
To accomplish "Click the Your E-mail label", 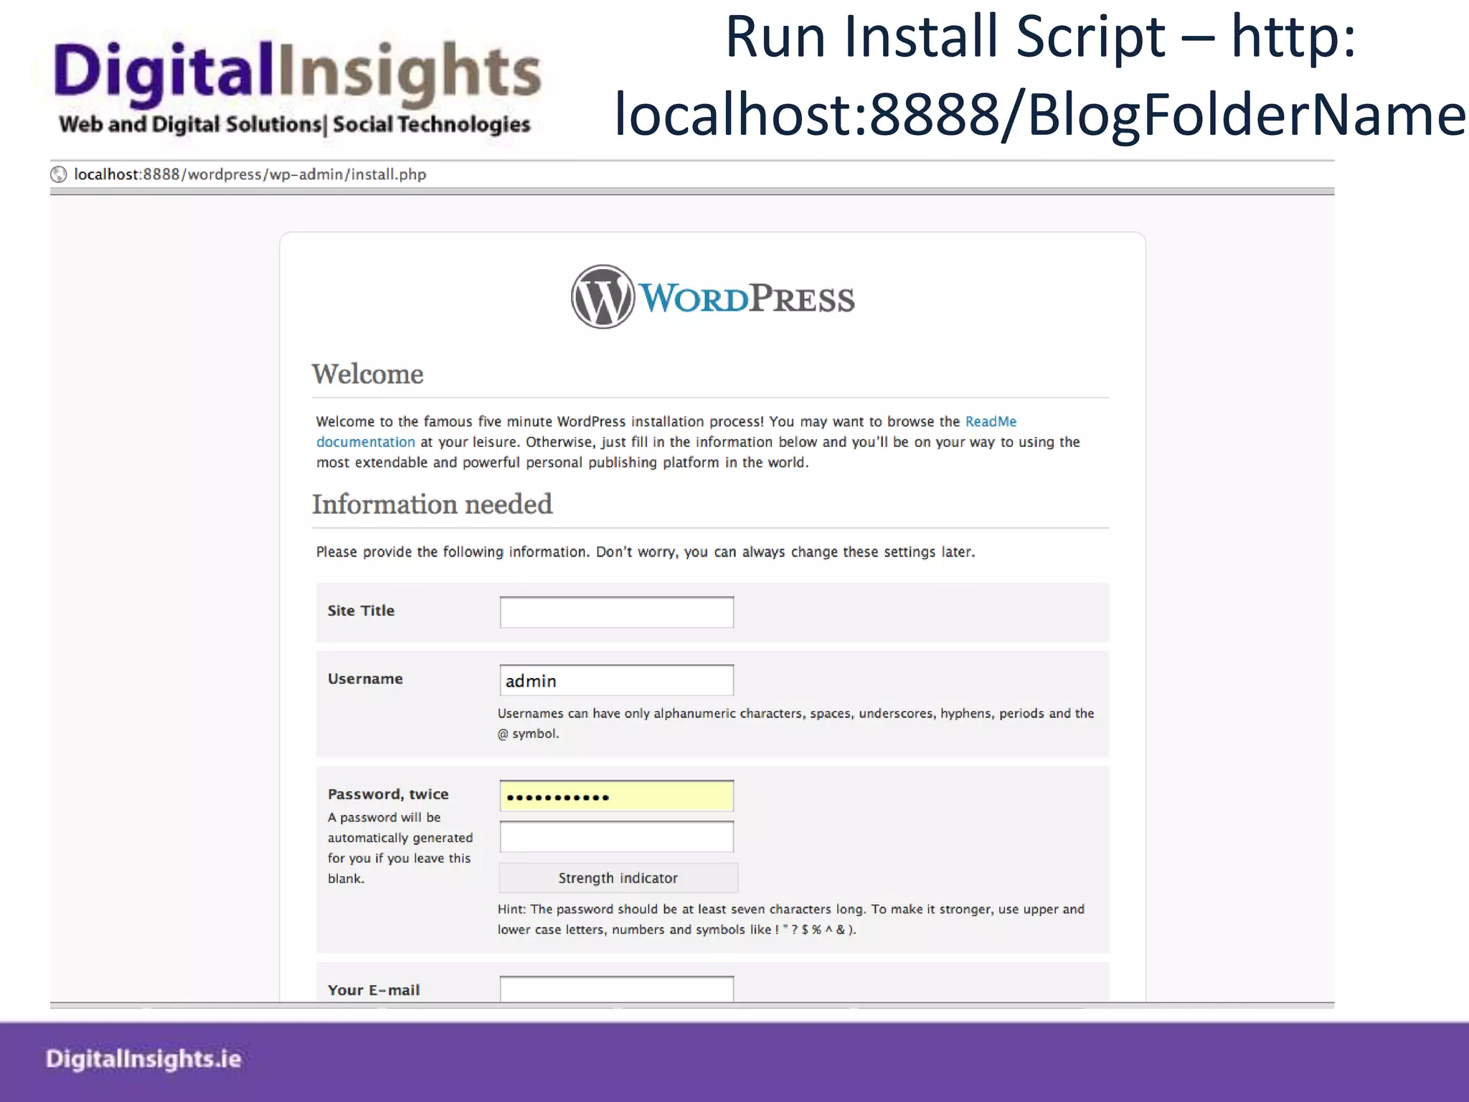I will (x=374, y=990).
